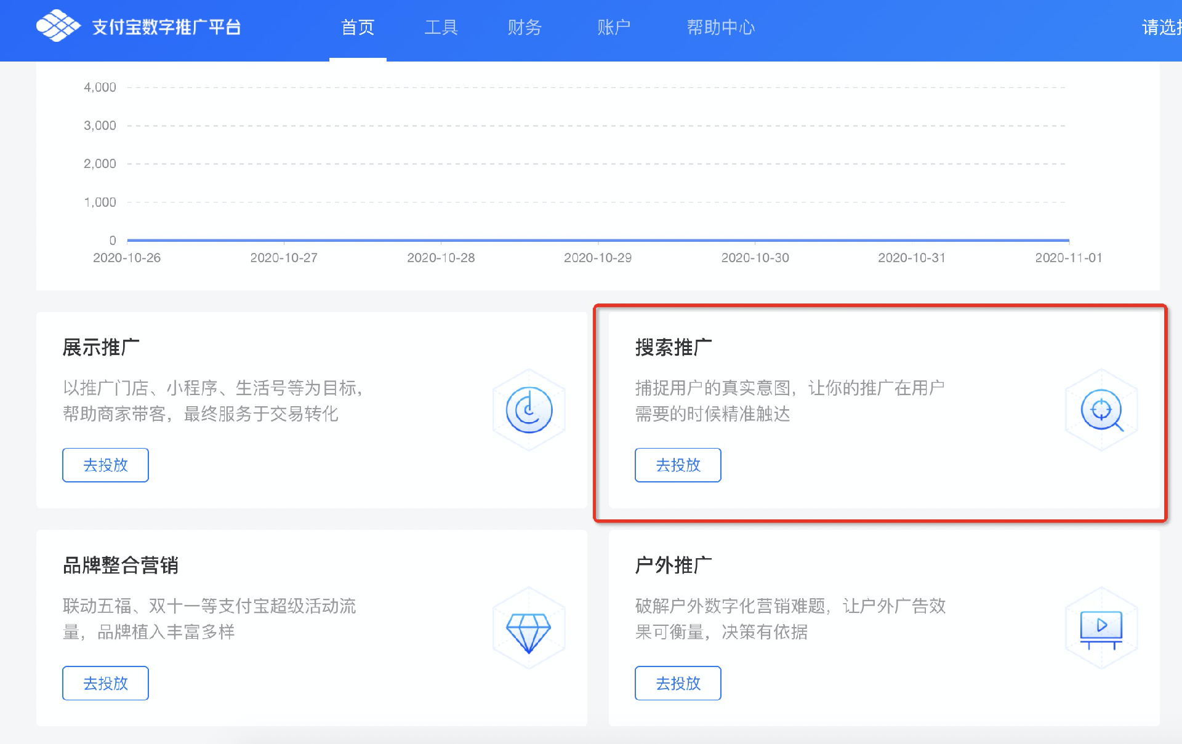Click 去投放 under 搜索推广
This screenshot has height=744, width=1182.
[678, 465]
